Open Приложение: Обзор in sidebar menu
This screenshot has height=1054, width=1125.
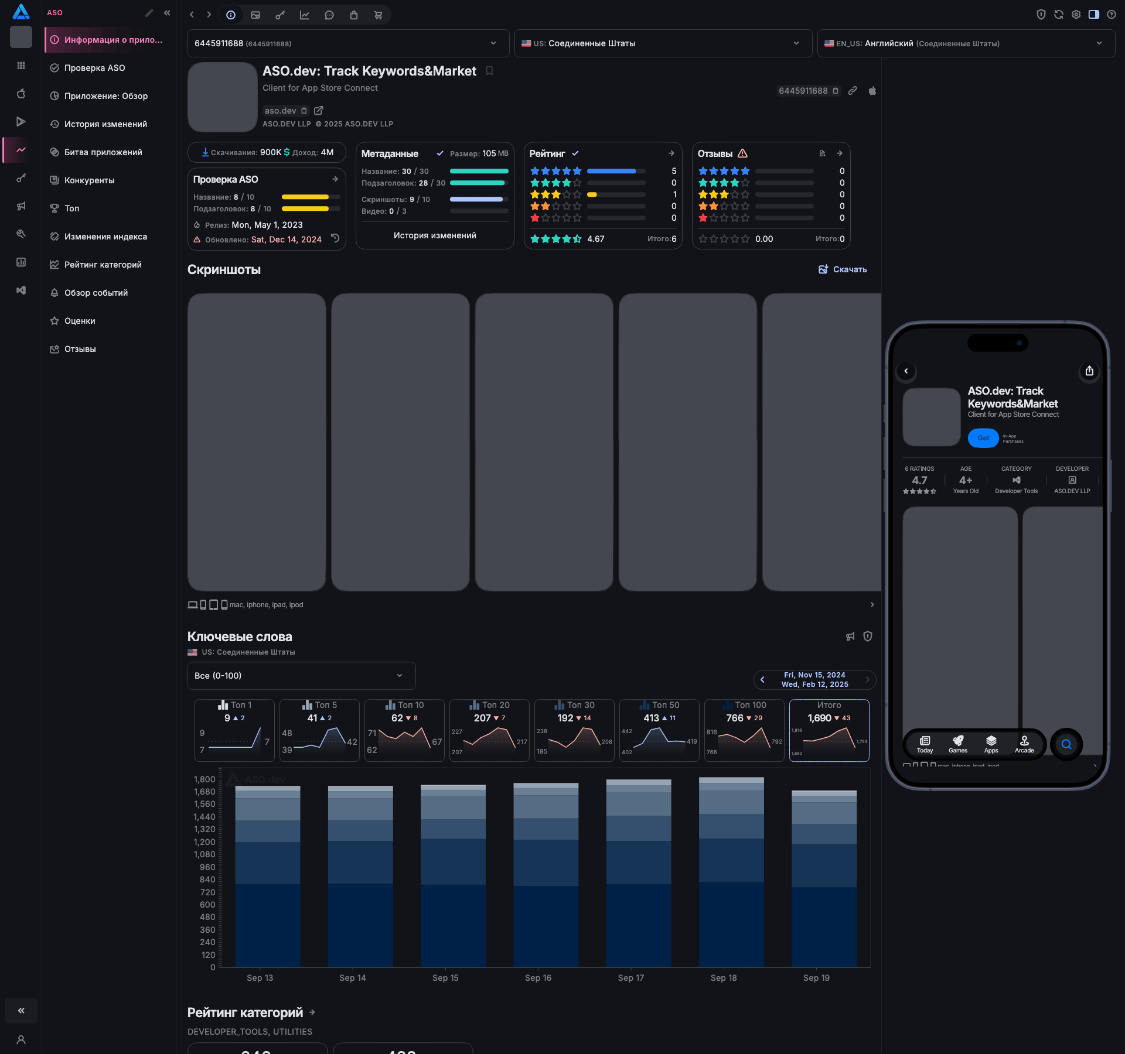pos(110,96)
